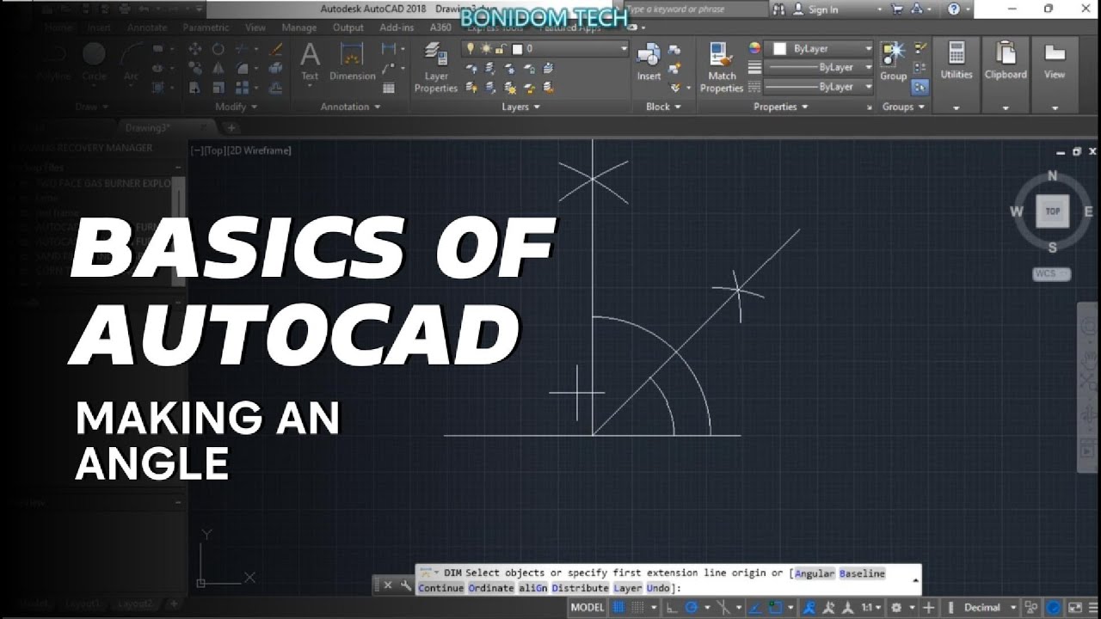
Task: Switch to the A360 ribbon tab
Action: [x=440, y=28]
